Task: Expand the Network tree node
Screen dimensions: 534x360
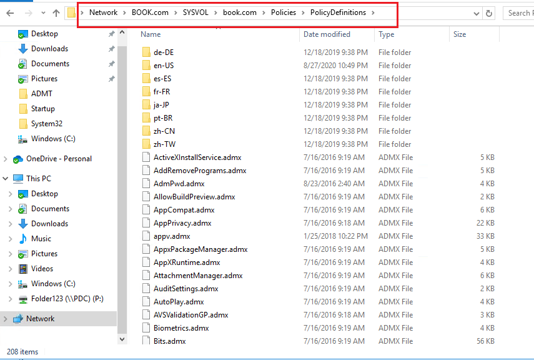Action: pyautogui.click(x=6, y=319)
